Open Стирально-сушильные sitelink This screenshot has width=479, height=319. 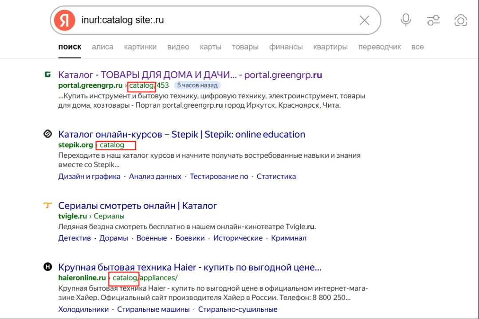pos(238,310)
